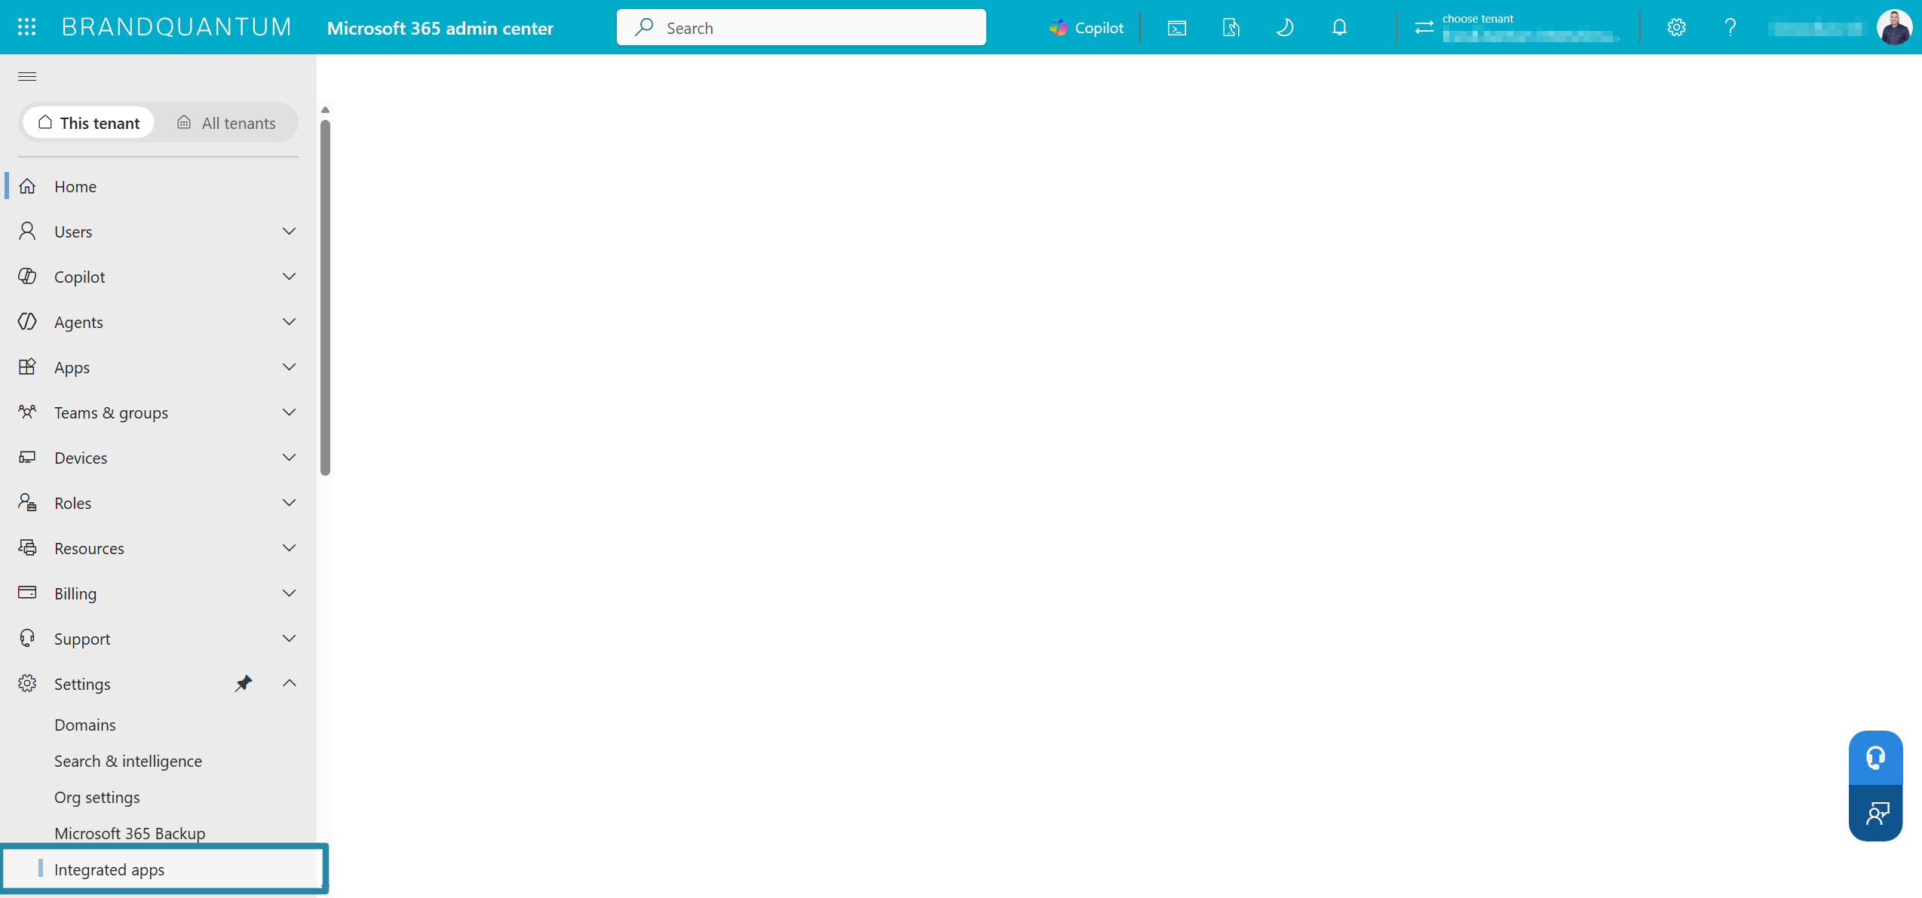Viewport: 1922px width, 898px height.
Task: Expand the Teams & groups chevron
Action: click(x=289, y=412)
